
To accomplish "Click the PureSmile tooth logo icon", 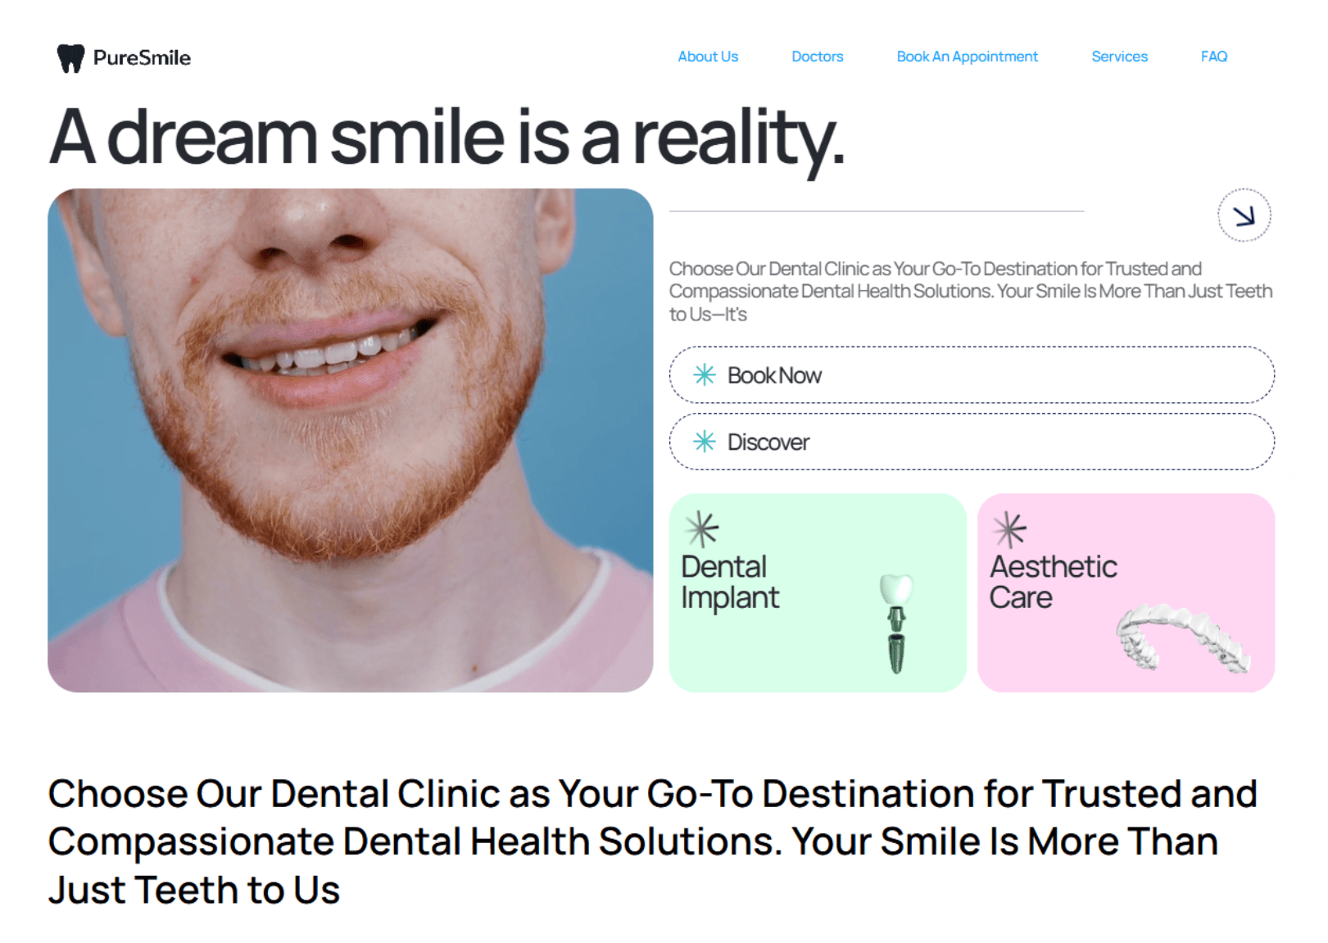I will point(71,58).
